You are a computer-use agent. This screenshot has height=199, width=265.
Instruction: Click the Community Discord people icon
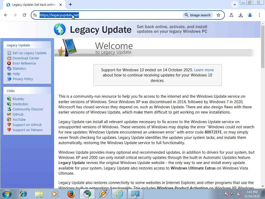[9, 109]
